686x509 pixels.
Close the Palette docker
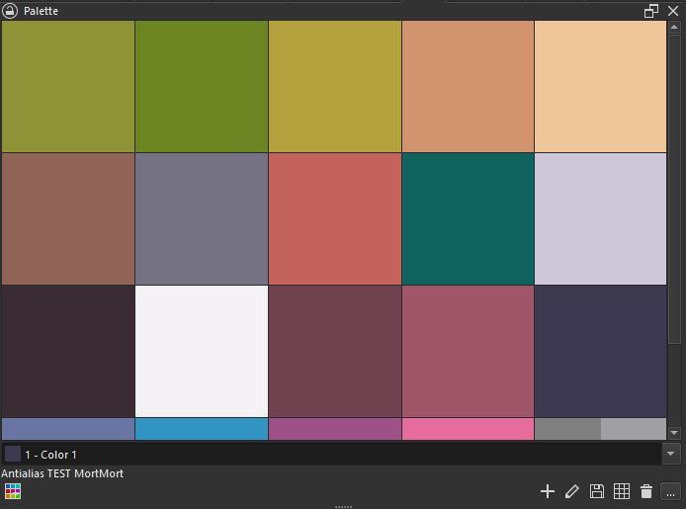coord(673,11)
